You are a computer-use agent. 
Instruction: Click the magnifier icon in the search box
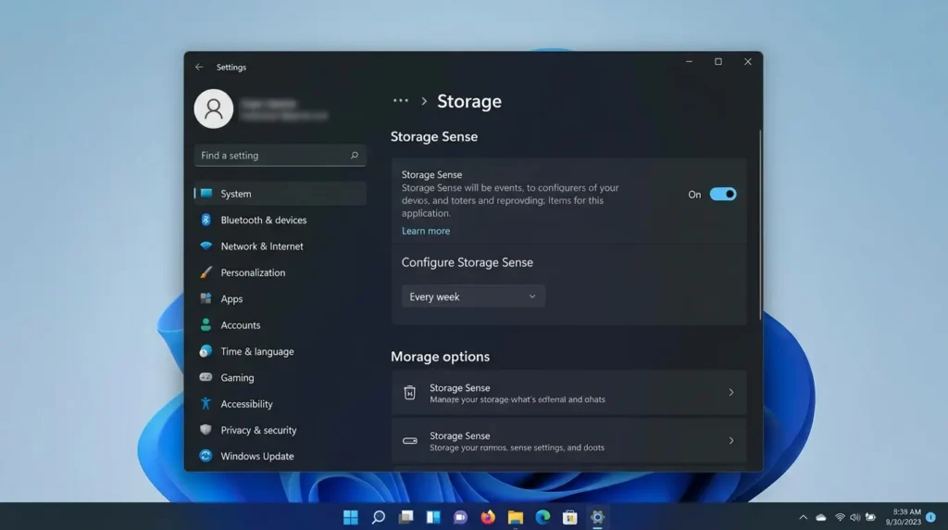(355, 156)
